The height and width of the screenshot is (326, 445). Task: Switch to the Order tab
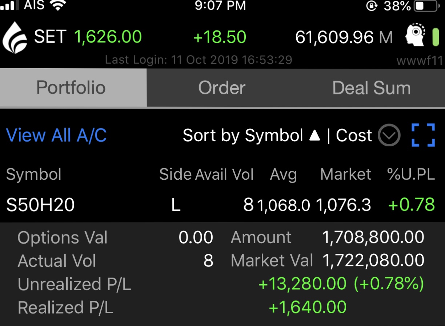pyautogui.click(x=222, y=88)
